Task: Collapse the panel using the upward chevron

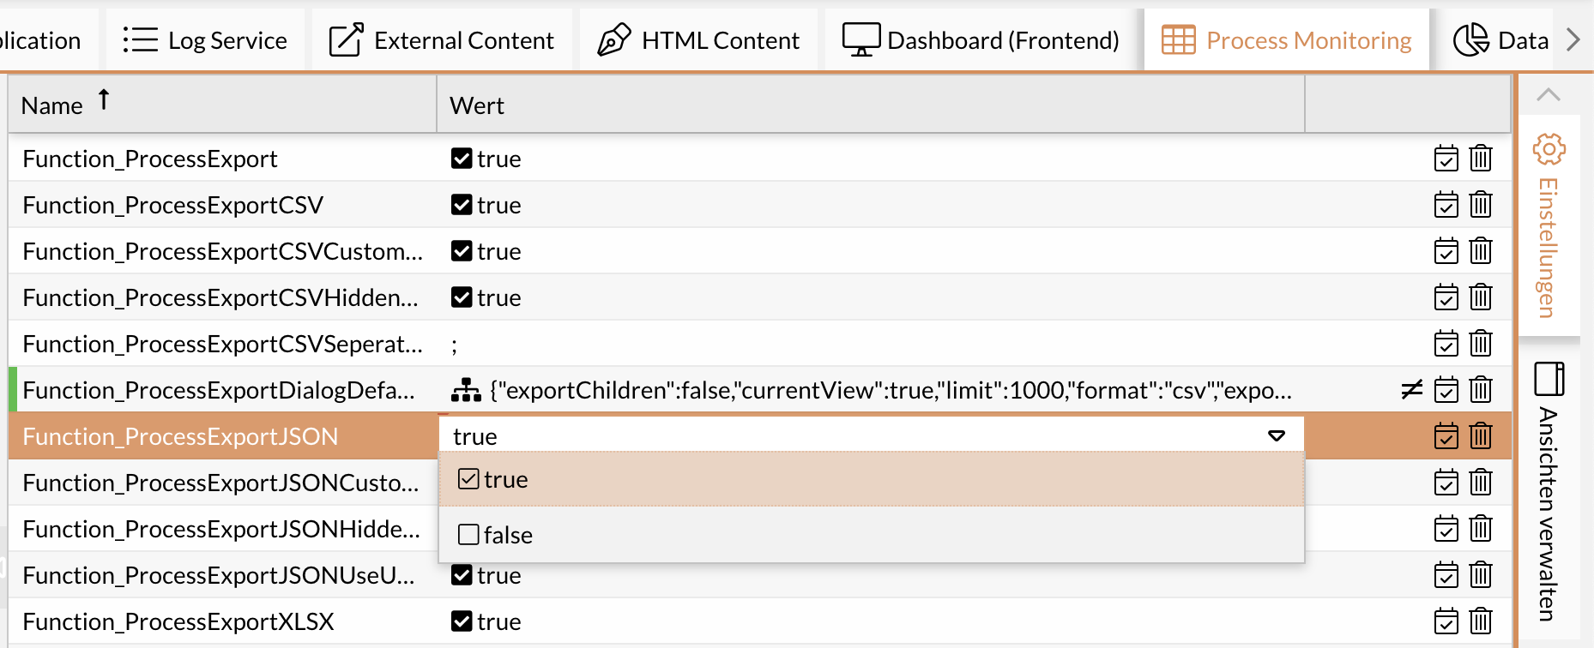Action: (x=1547, y=95)
